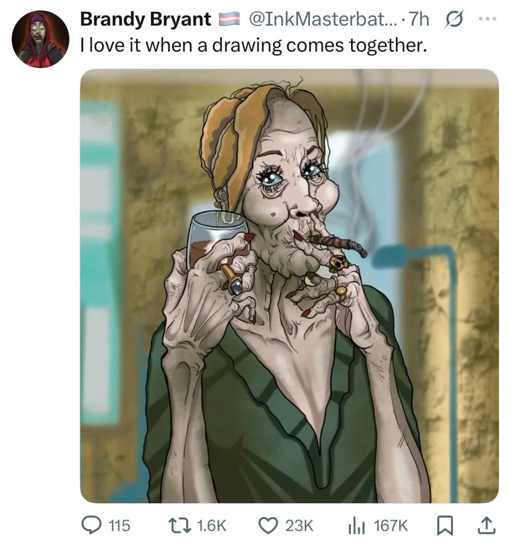Click the trans flag emoji beside name
Image resolution: width=511 pixels, height=544 pixels.
click(229, 19)
